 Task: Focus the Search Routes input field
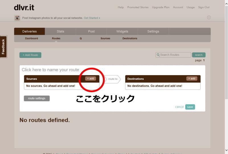(173, 55)
